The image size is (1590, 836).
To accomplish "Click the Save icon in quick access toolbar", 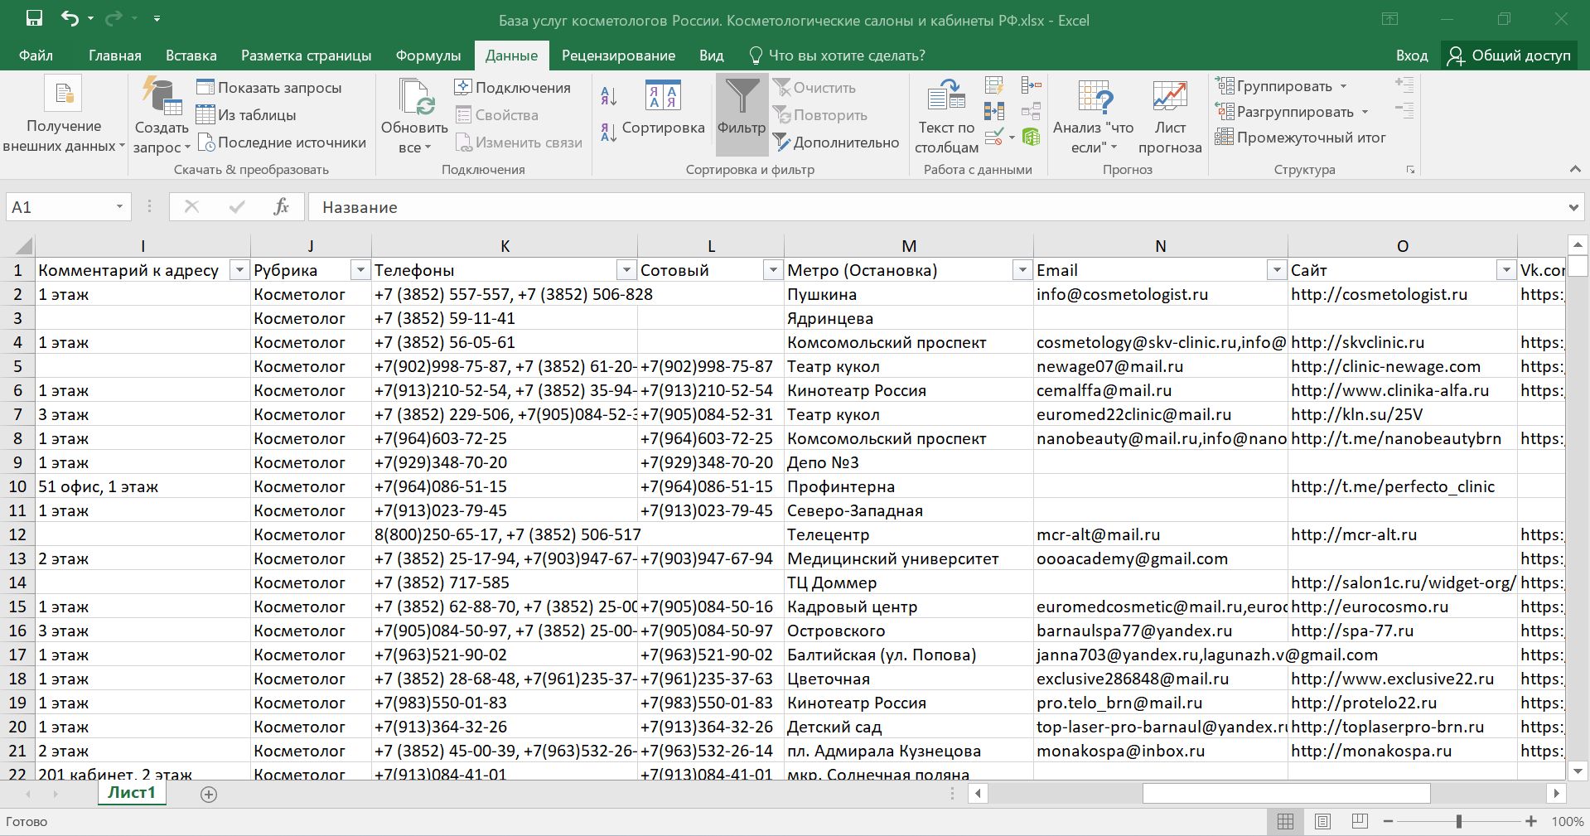I will [34, 19].
